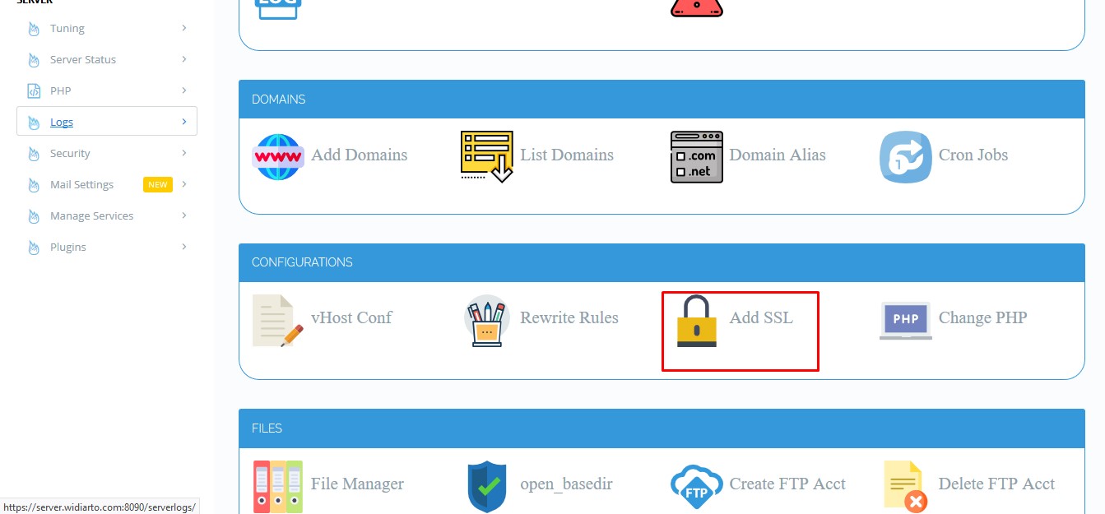The height and width of the screenshot is (514, 1105).
Task: Expand the PHP sidebar section
Action: pos(62,90)
